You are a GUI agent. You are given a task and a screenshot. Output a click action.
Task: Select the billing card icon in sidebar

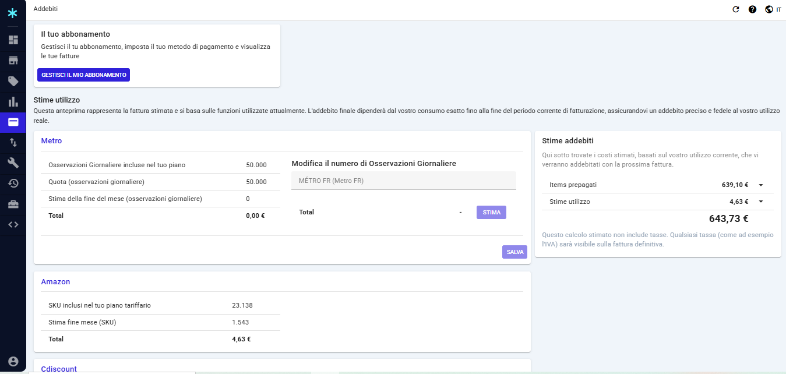tap(13, 122)
